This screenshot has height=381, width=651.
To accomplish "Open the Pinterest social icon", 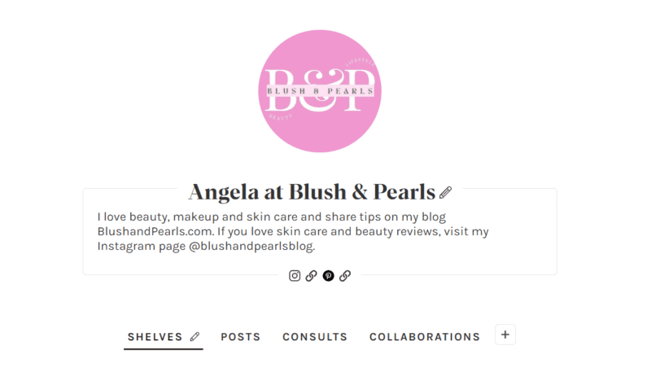I will [x=329, y=276].
